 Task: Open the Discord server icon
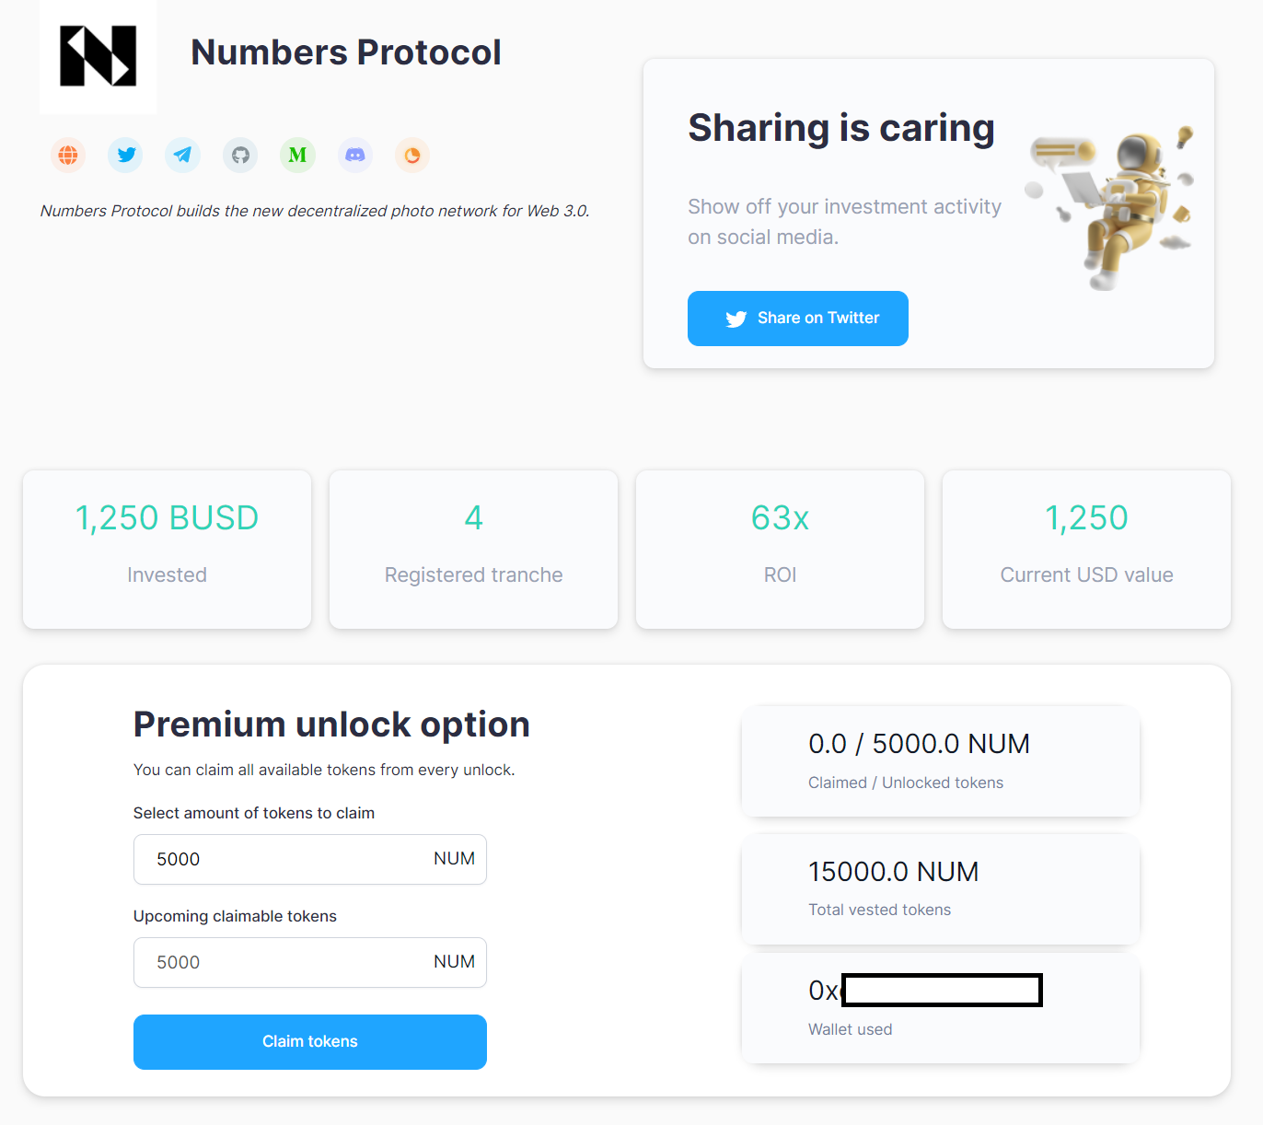(x=355, y=156)
